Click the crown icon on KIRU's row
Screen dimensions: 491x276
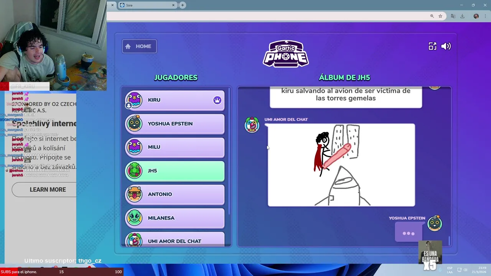click(x=217, y=100)
